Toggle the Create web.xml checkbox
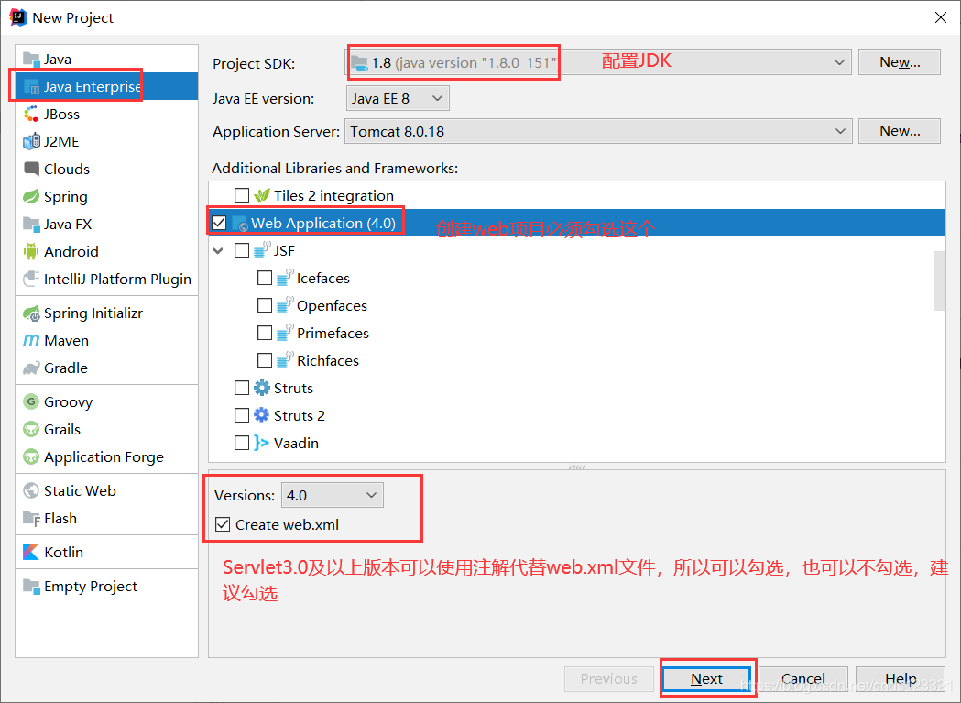Viewport: 961px width, 703px height. pos(223,524)
